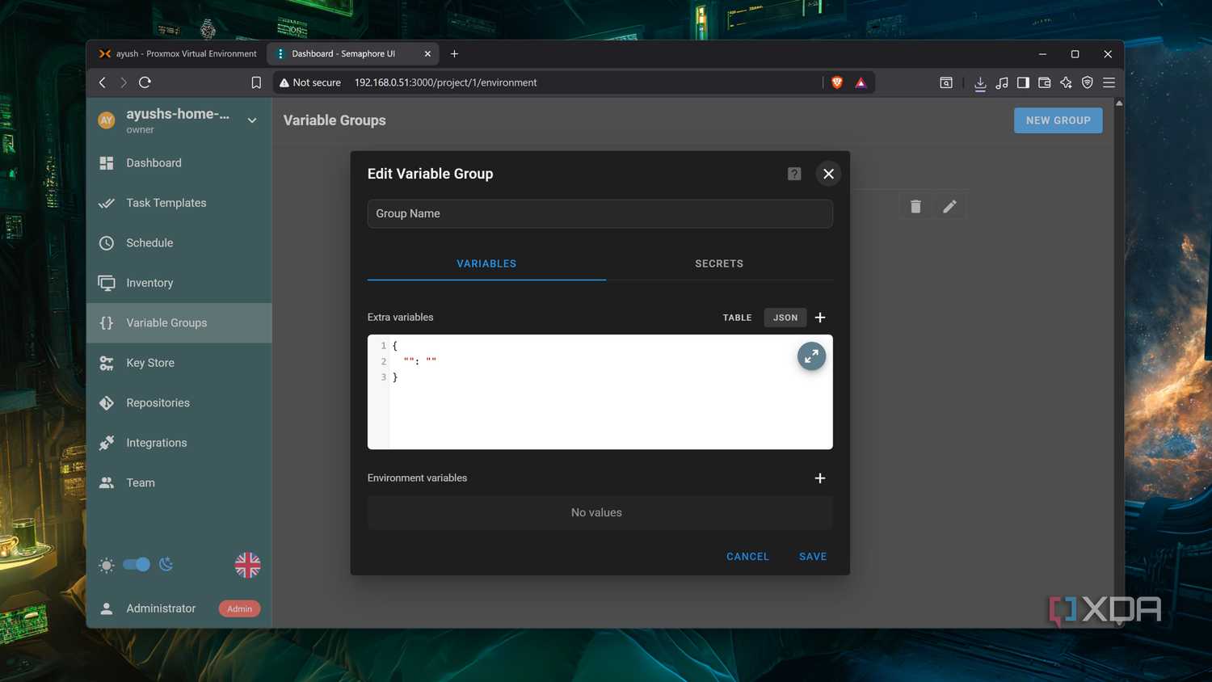Viewport: 1212px width, 682px height.
Task: Open Key Store page
Action: point(179,363)
